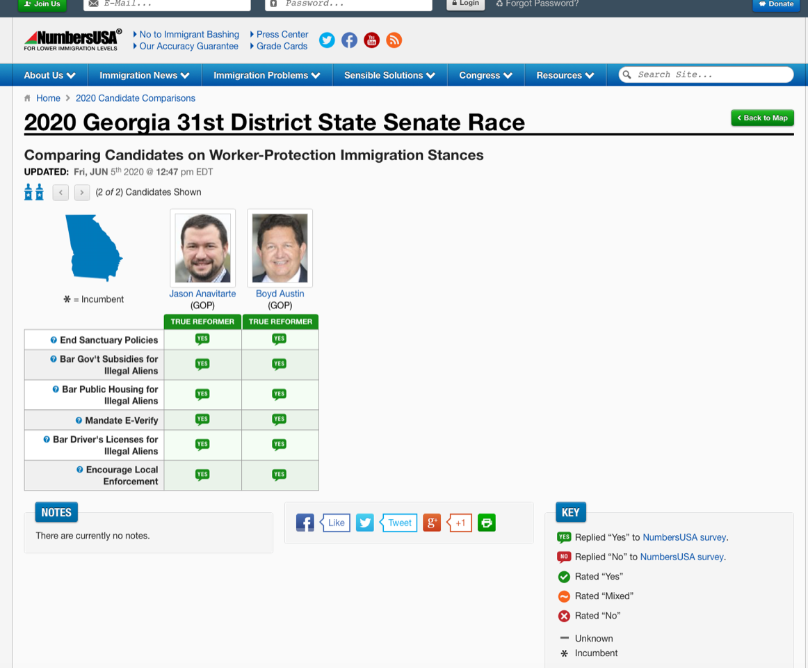808x668 pixels.
Task: Open the RSS feed icon
Action: pos(394,40)
